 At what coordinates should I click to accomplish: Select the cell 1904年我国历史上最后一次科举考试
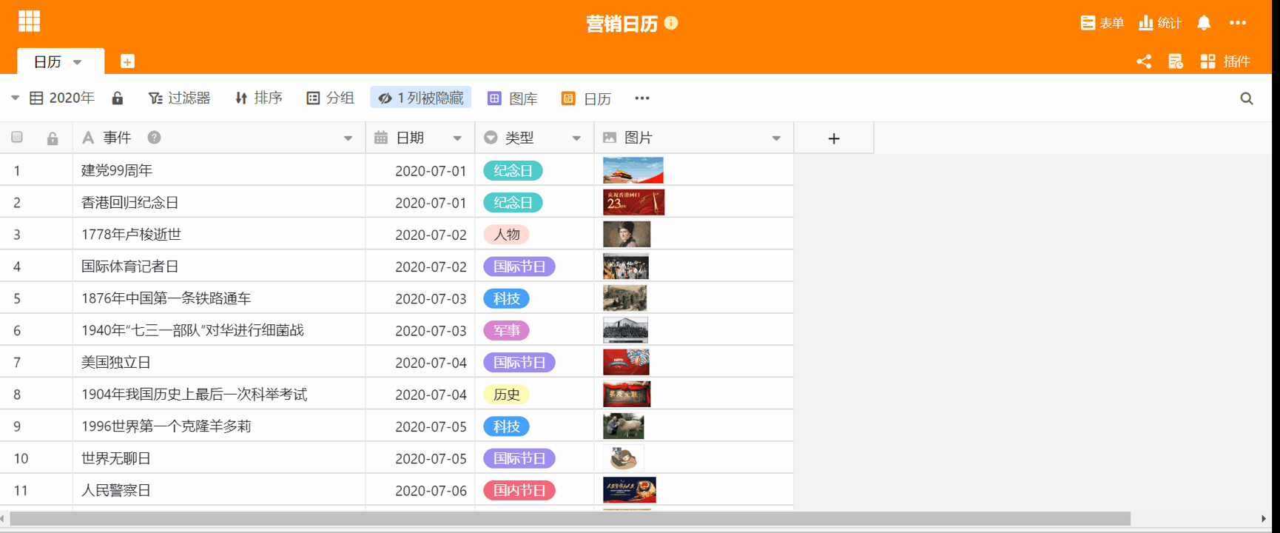point(219,395)
